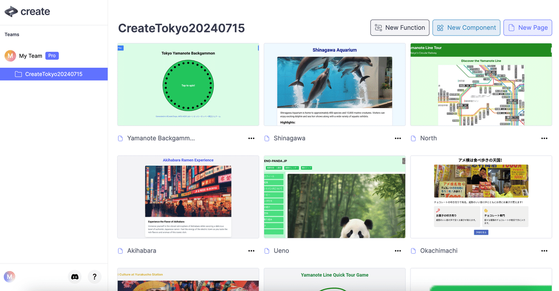Select the My Team entry
This screenshot has height=291, width=559.
31,56
